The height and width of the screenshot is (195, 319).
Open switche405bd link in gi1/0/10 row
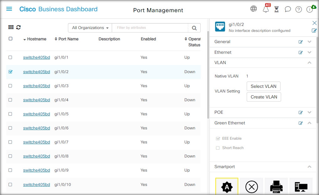pos(37,185)
